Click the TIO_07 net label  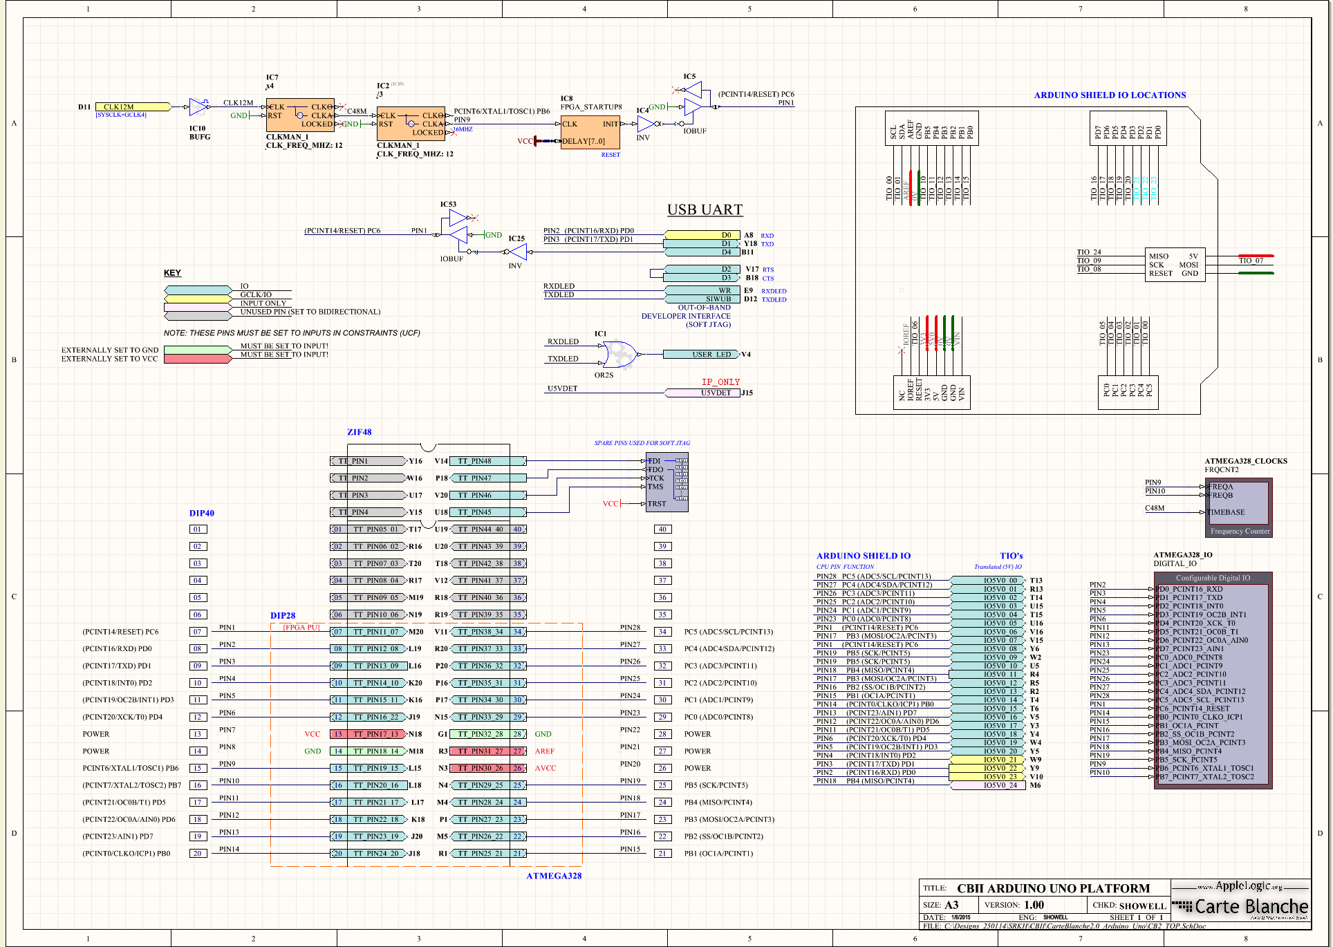point(1251,261)
